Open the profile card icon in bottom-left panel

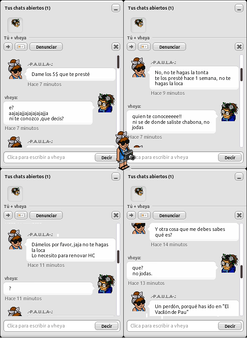[21, 216]
